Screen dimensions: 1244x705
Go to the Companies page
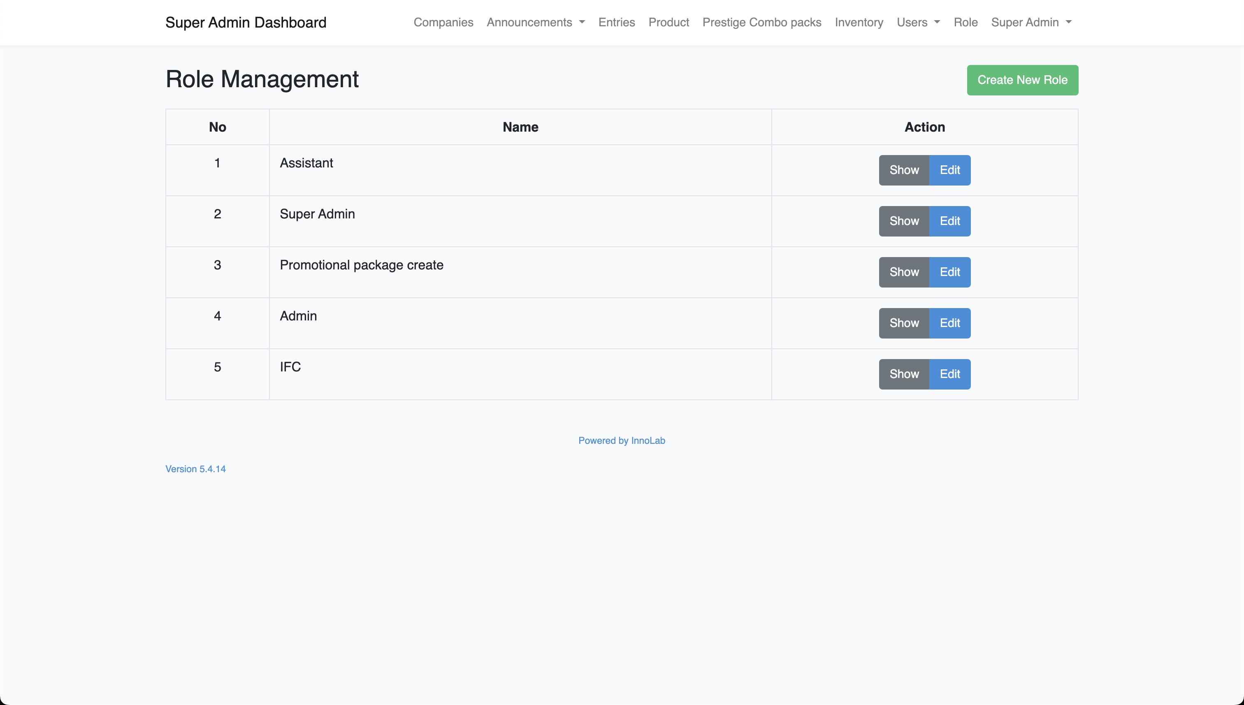pyautogui.click(x=443, y=22)
